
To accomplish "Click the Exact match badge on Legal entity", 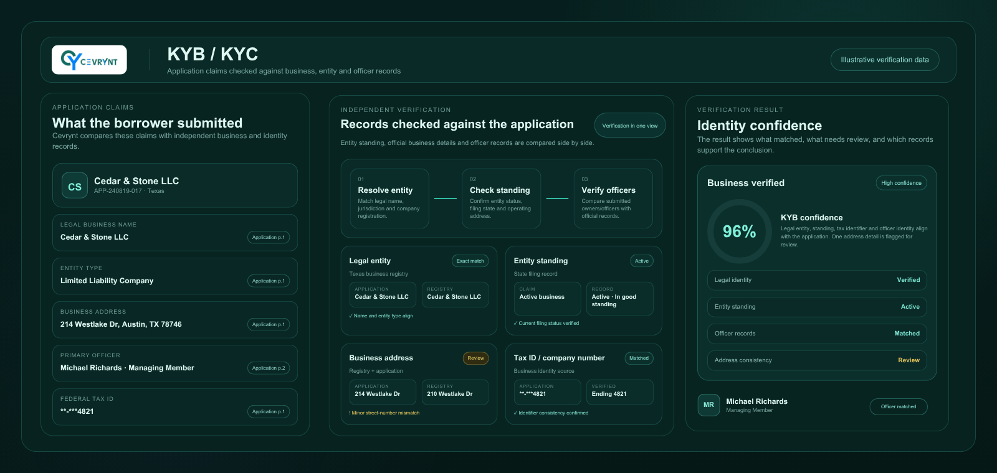I will tap(470, 261).
